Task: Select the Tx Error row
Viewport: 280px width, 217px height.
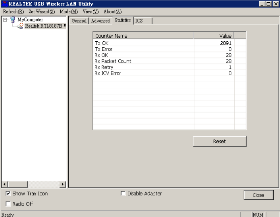Action: (x=169, y=49)
